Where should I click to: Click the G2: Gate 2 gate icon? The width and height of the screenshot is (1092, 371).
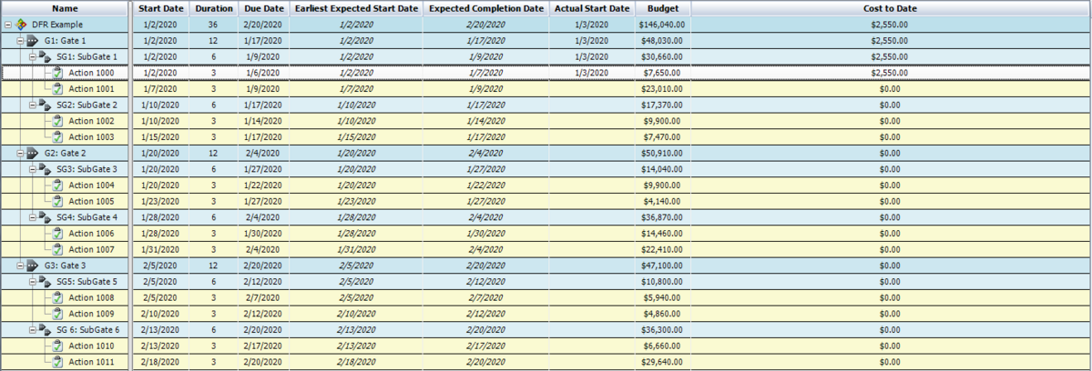pos(34,153)
